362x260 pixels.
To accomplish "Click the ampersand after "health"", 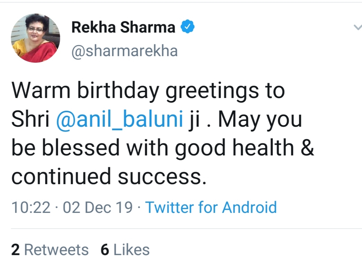I will [x=308, y=148].
